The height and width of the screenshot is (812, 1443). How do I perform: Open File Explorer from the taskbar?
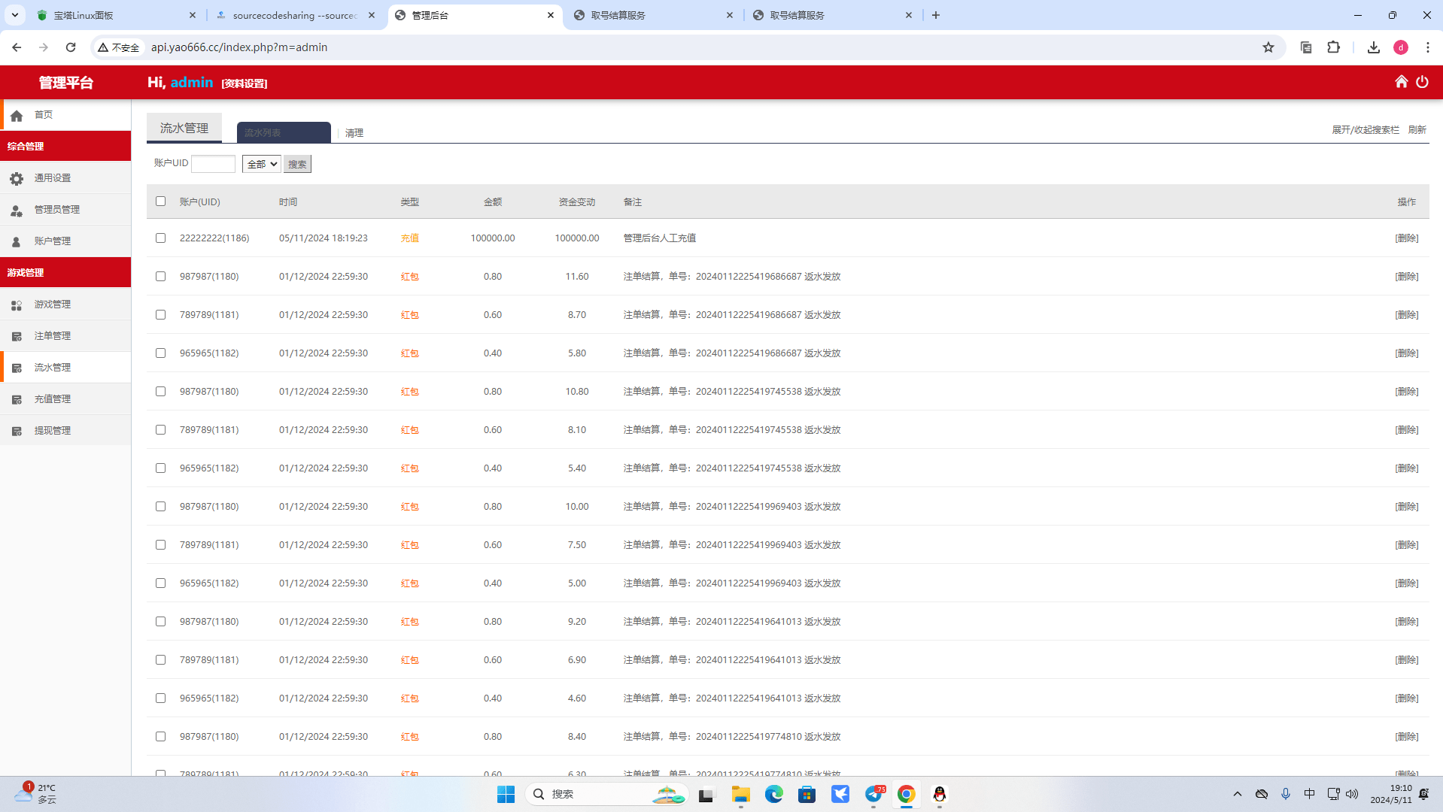click(x=740, y=794)
